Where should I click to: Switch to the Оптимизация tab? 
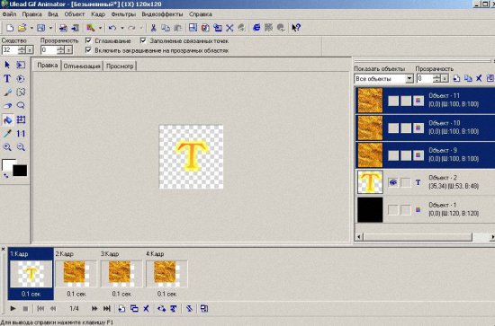coord(82,66)
